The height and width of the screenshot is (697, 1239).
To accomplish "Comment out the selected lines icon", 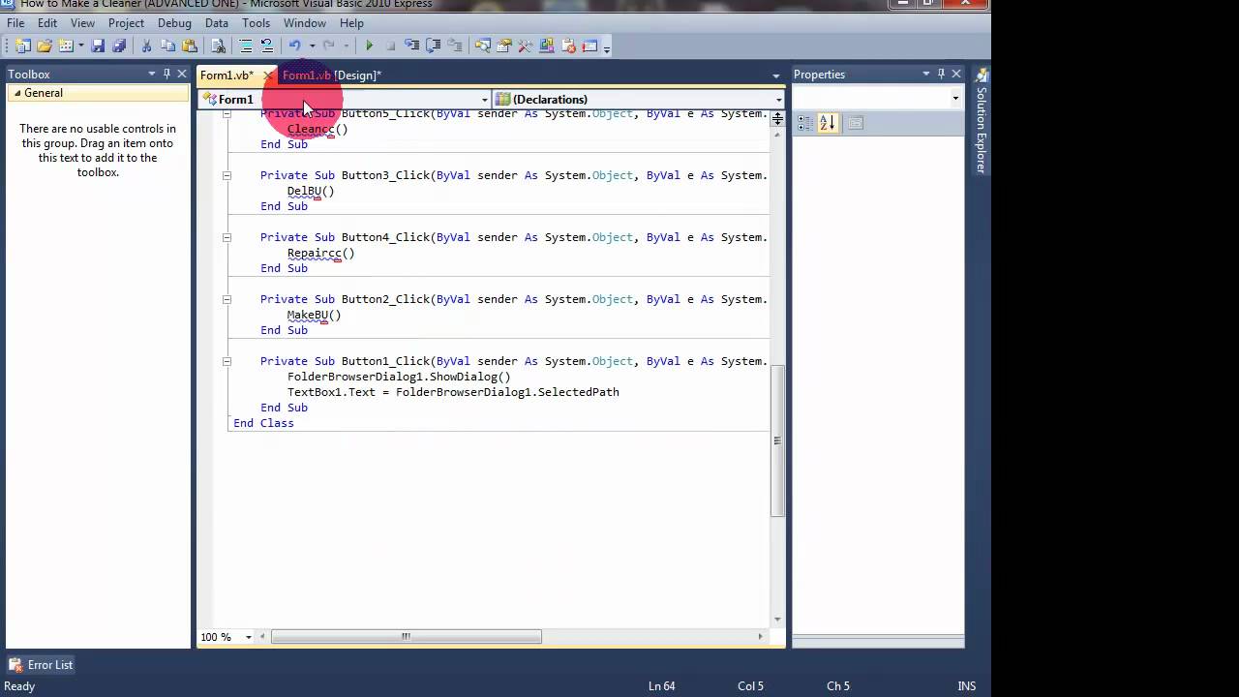I will click(x=246, y=45).
